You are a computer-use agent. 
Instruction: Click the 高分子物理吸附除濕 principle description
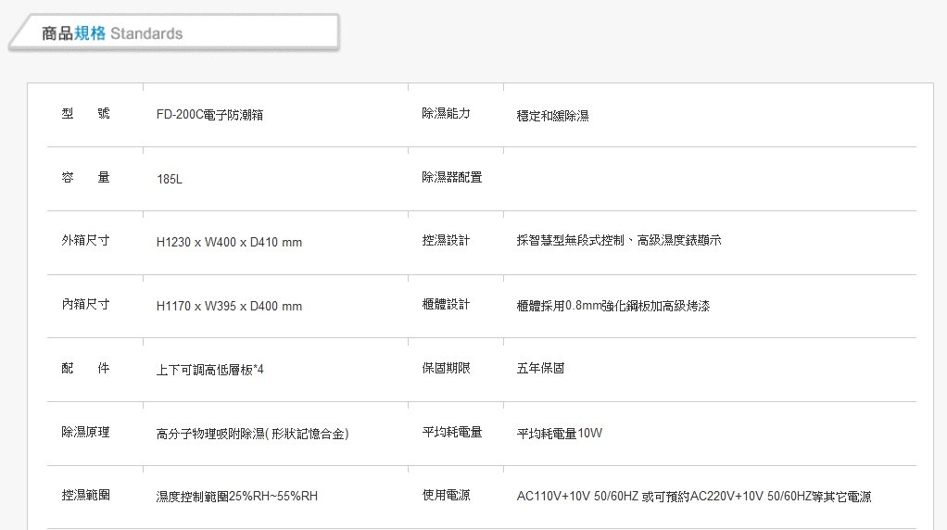[x=252, y=434]
